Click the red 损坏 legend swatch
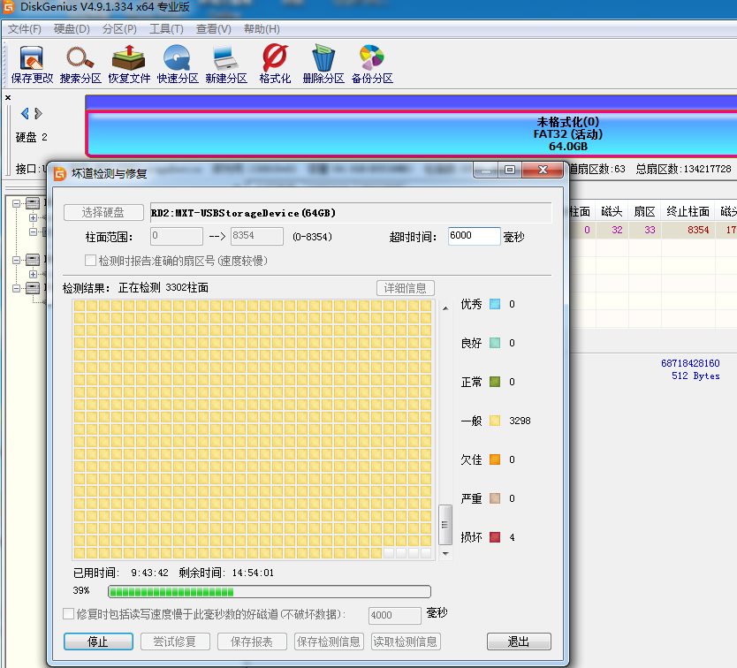The width and height of the screenshot is (737, 668). pos(495,537)
